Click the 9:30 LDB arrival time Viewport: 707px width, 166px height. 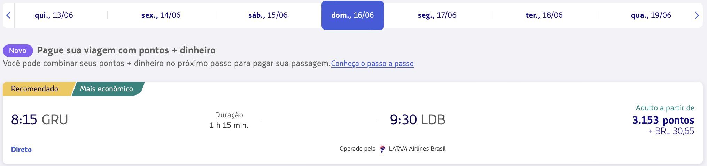pyautogui.click(x=418, y=120)
